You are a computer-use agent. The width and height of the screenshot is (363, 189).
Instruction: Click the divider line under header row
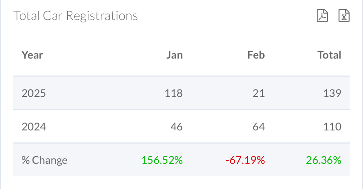[x=181, y=76]
